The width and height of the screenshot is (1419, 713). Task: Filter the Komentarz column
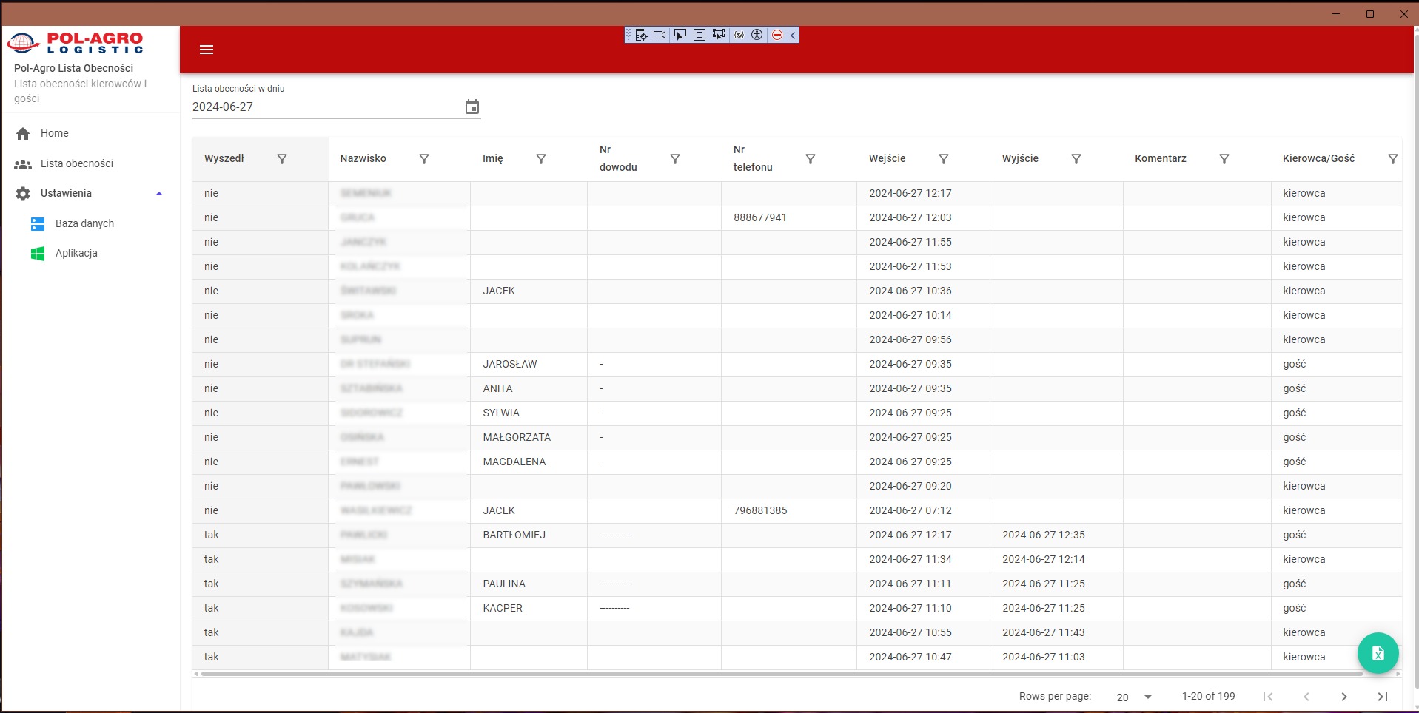tap(1224, 159)
